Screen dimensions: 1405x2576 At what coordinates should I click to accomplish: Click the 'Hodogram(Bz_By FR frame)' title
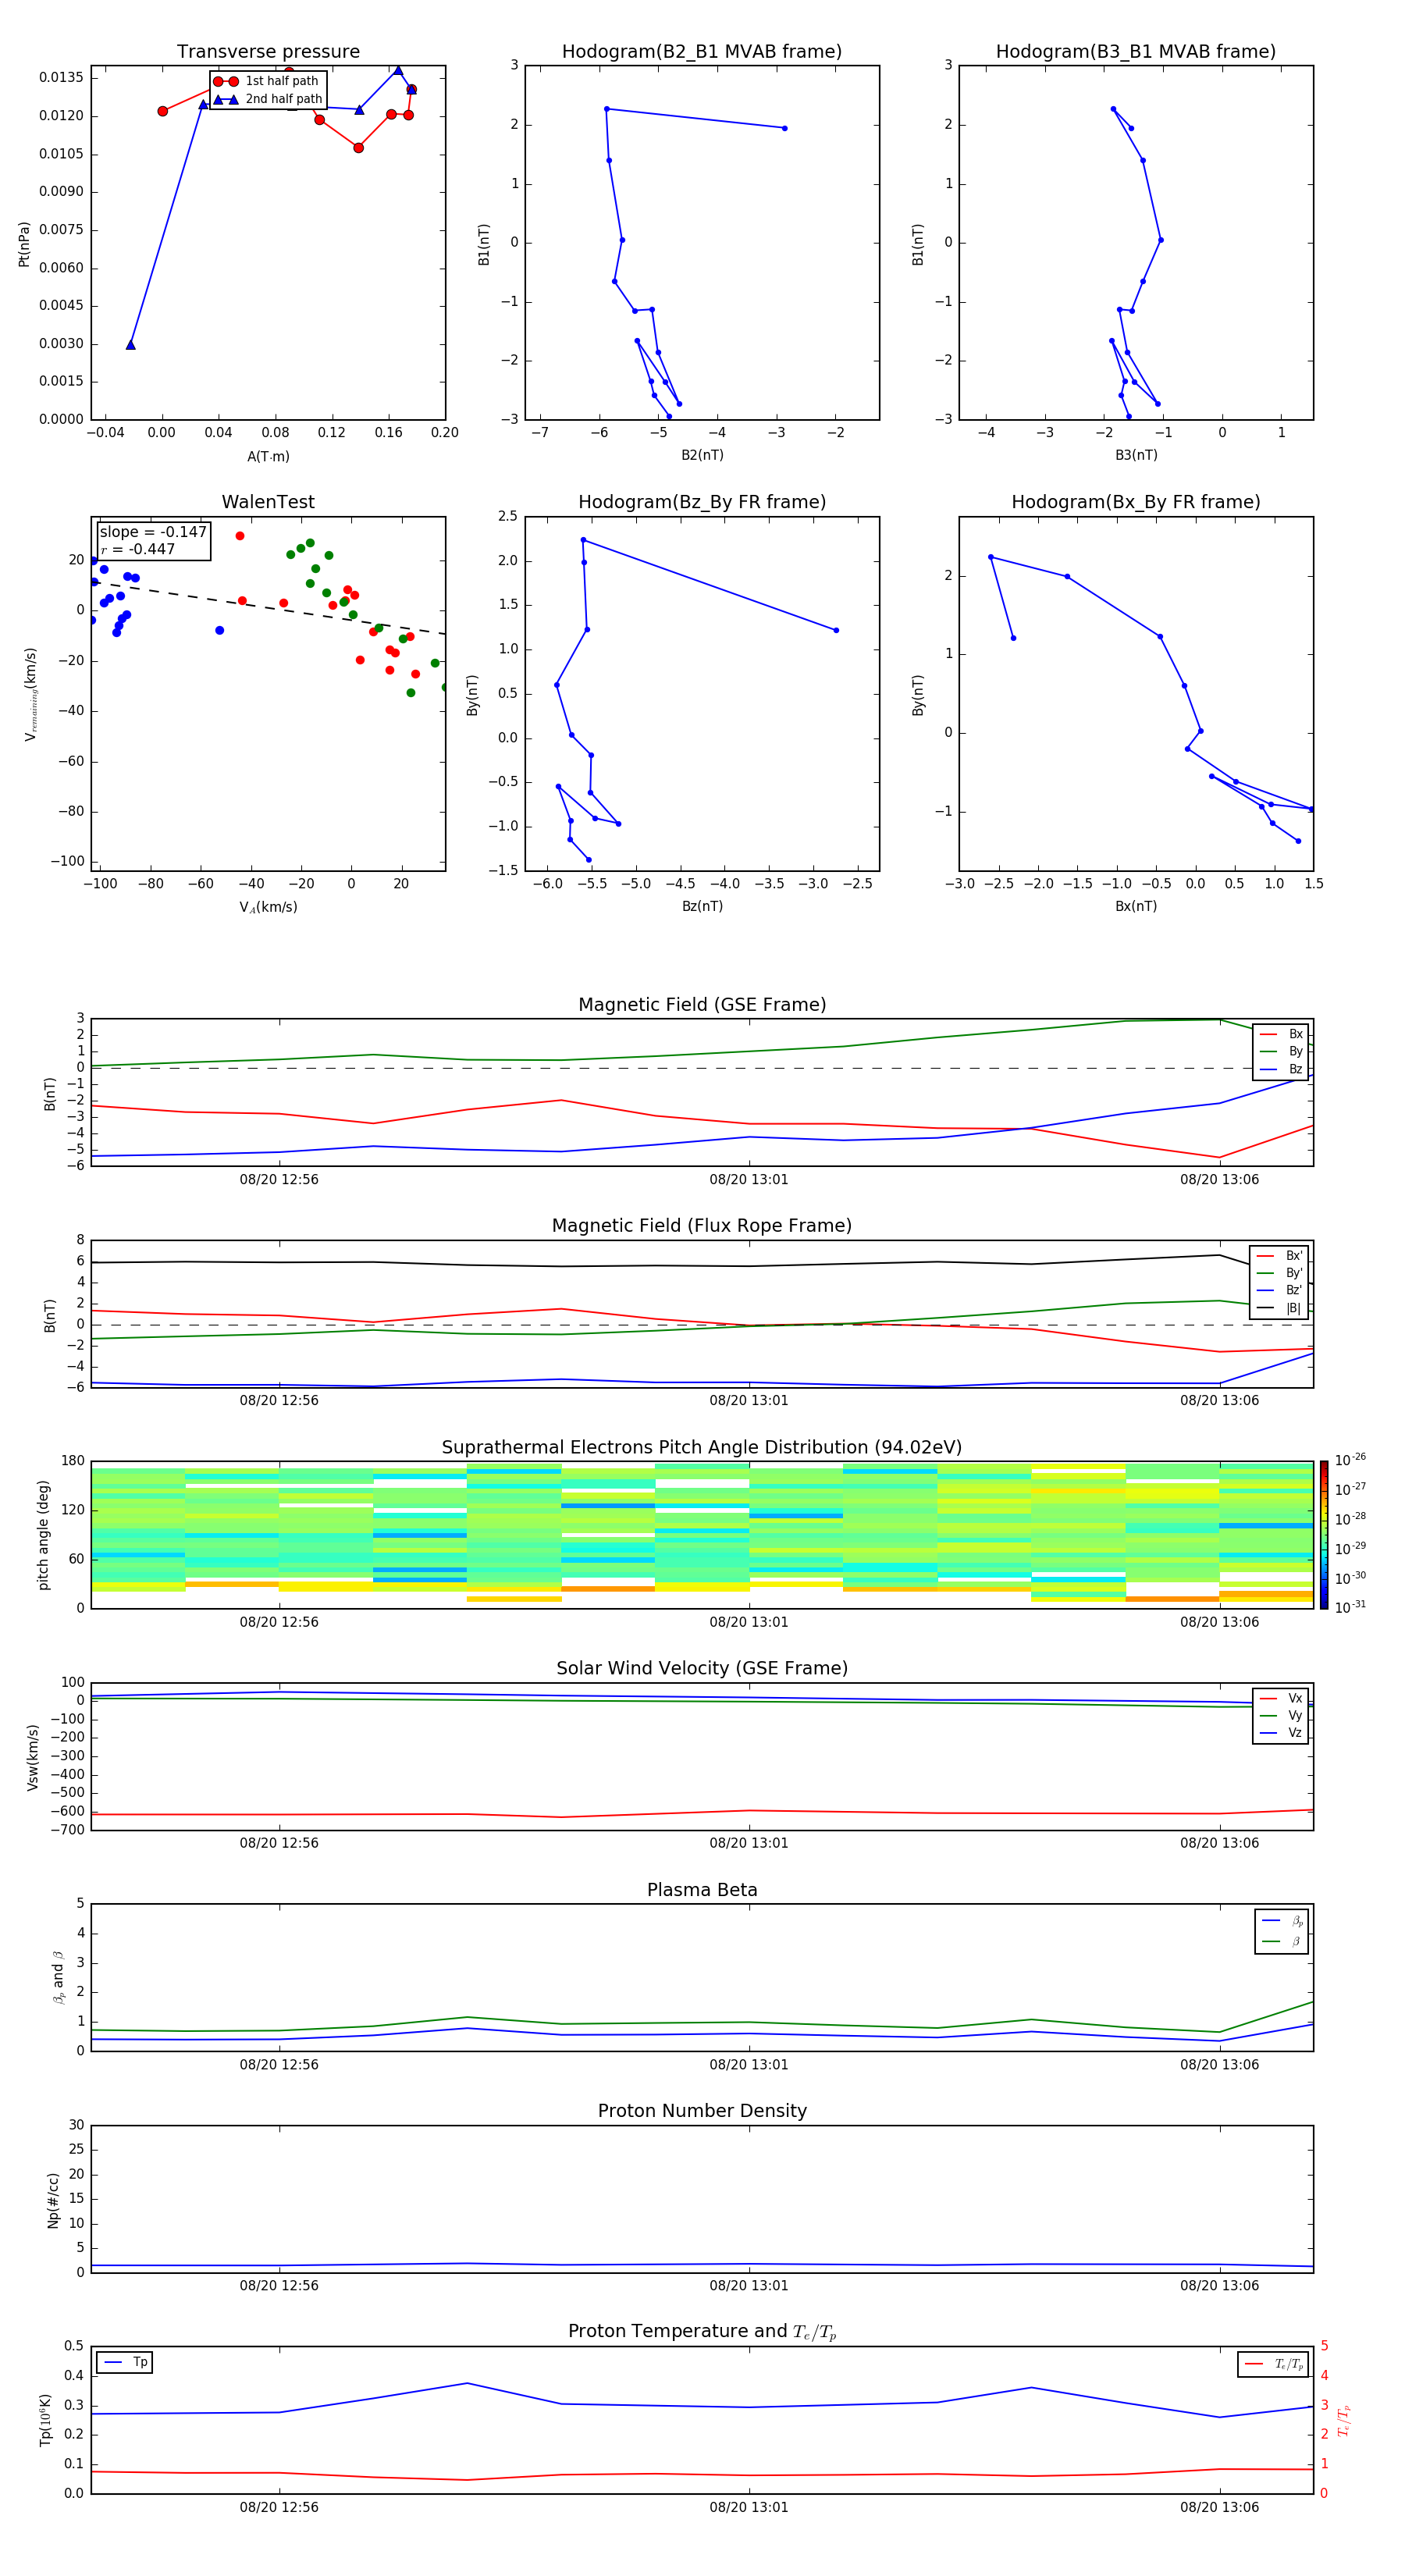coord(702,502)
